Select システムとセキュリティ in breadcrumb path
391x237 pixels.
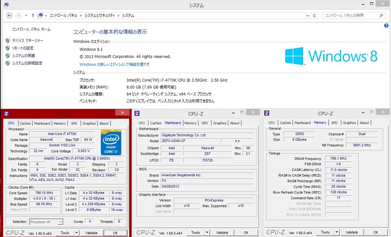click(x=100, y=16)
